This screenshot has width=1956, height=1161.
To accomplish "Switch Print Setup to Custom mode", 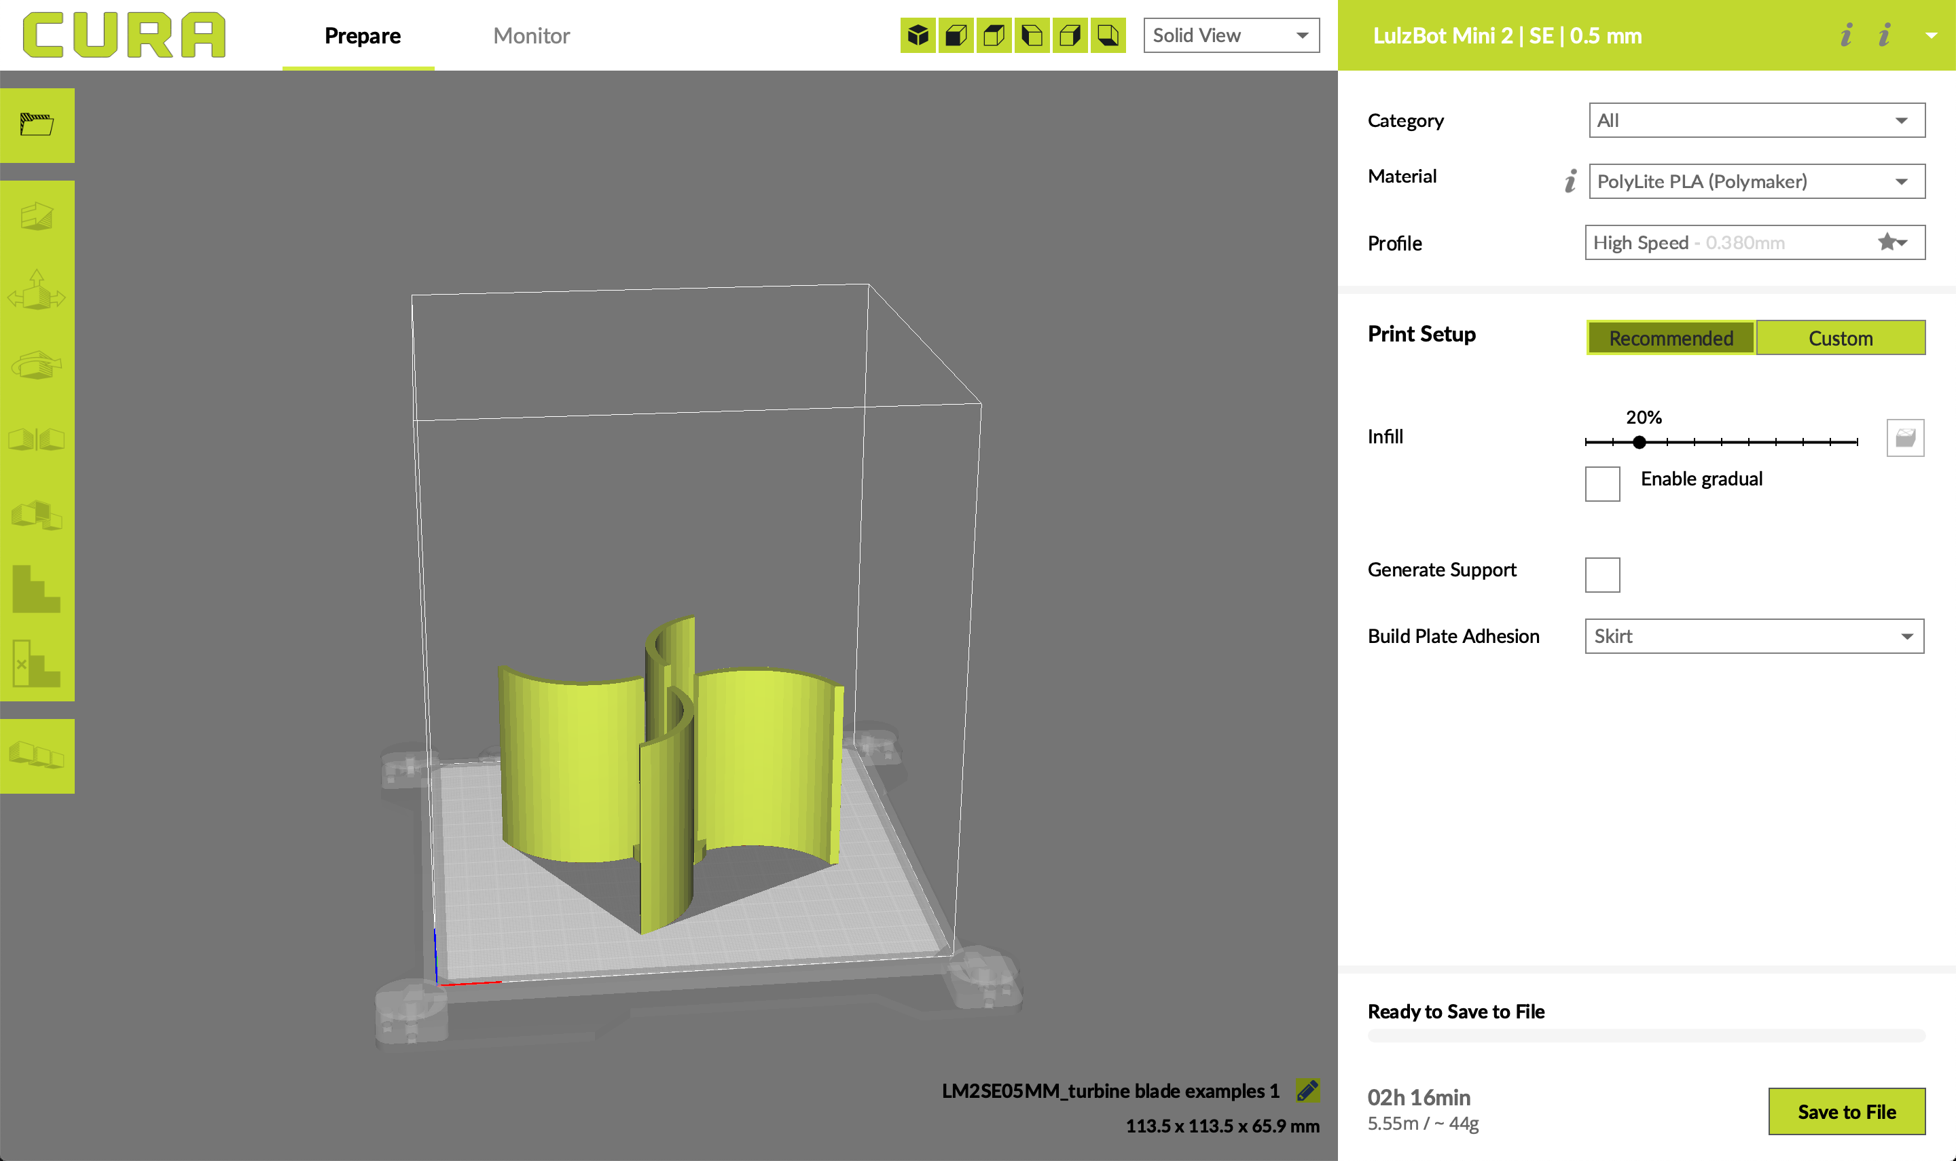I will (1841, 338).
